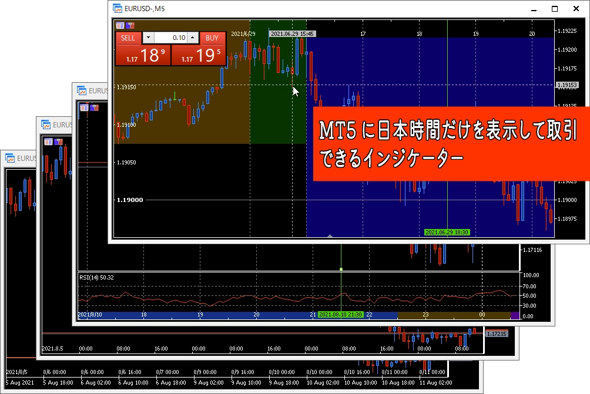Open Depth of Market icon in EURUSD-,M5 chart
The height and width of the screenshot is (394, 590).
point(130,26)
